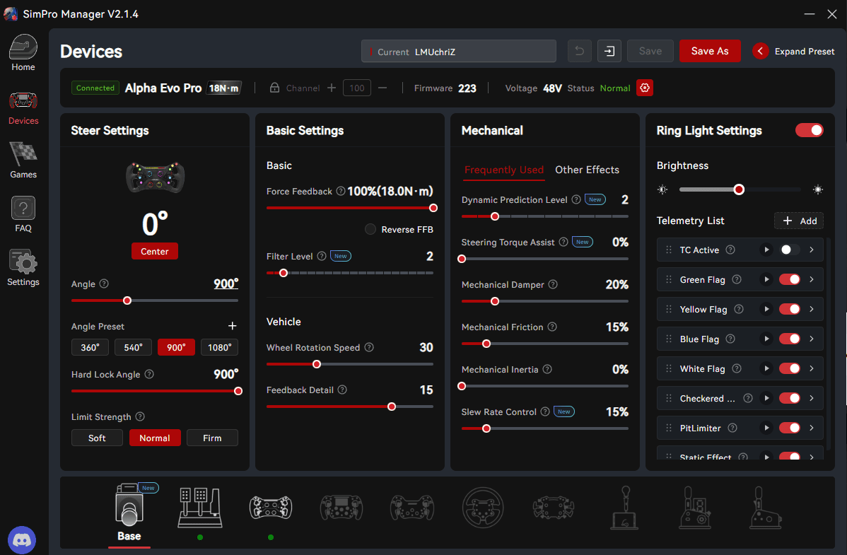Screen dimensions: 847x555
Task: Show help for Wheel Rotation Speed
Action: tap(369, 347)
